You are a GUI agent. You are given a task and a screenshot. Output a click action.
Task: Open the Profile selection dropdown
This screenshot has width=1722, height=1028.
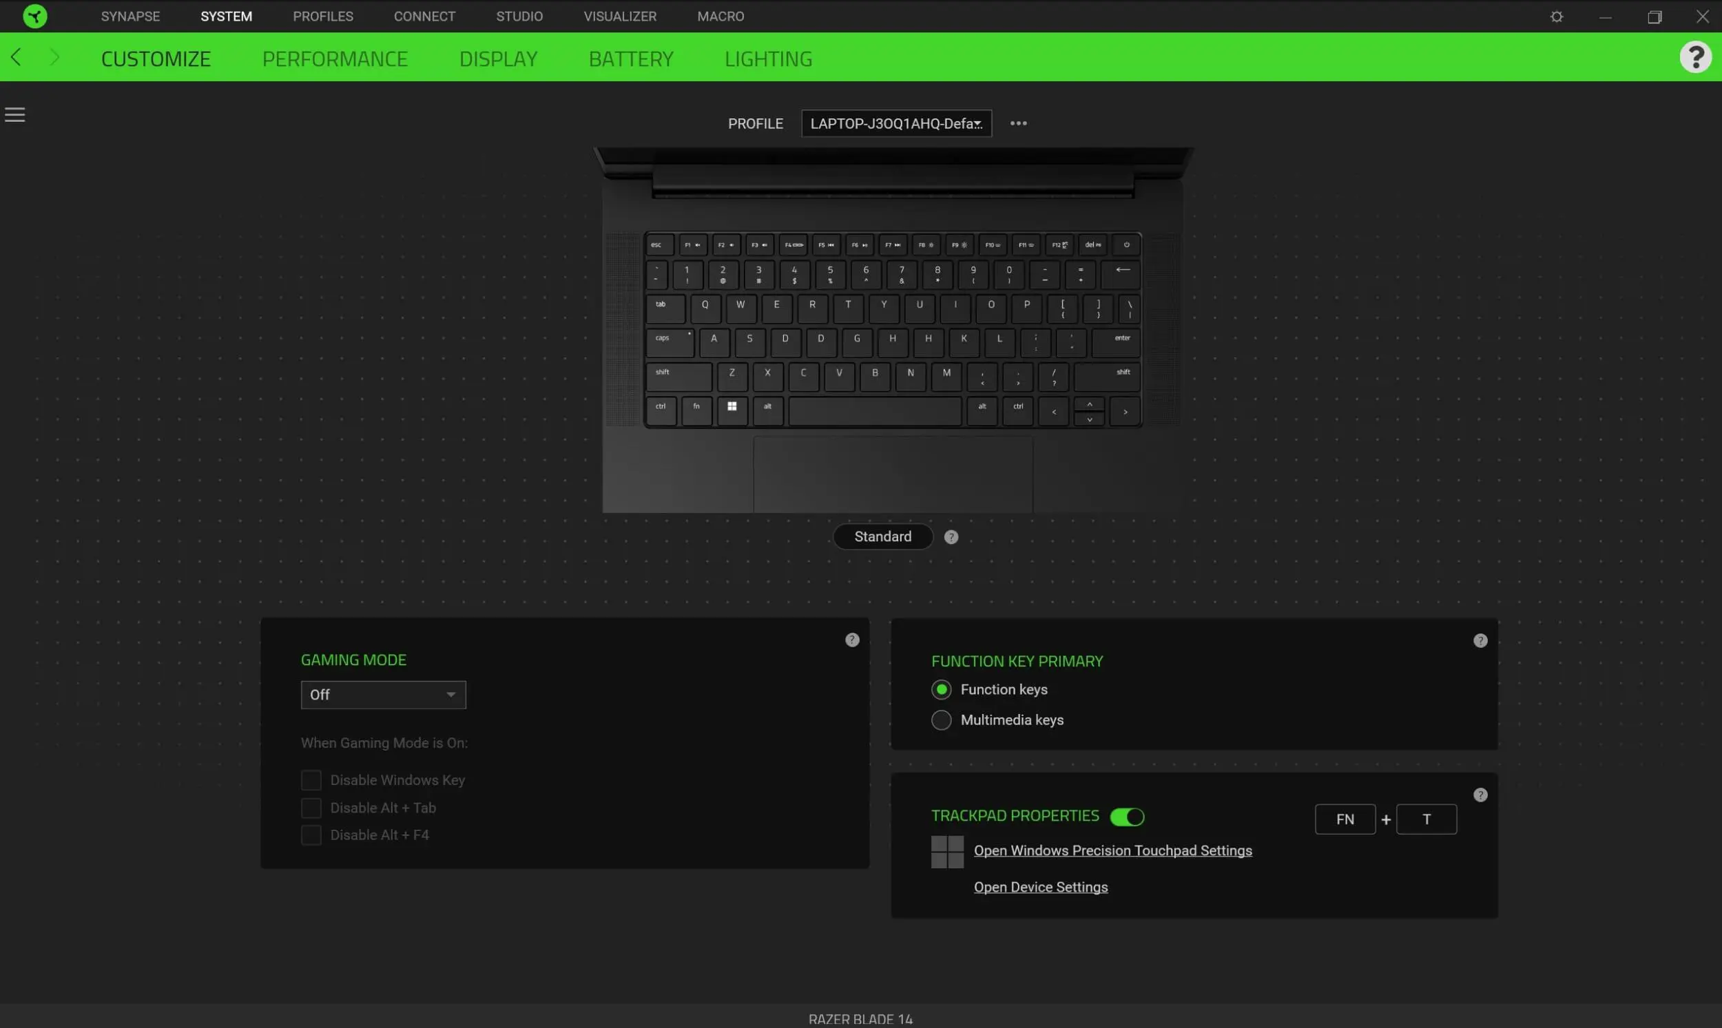click(x=896, y=123)
